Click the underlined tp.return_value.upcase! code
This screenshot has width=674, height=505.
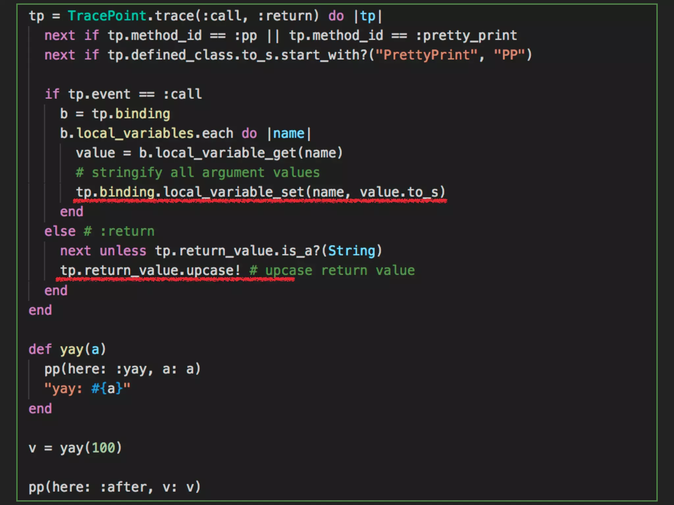[150, 271]
